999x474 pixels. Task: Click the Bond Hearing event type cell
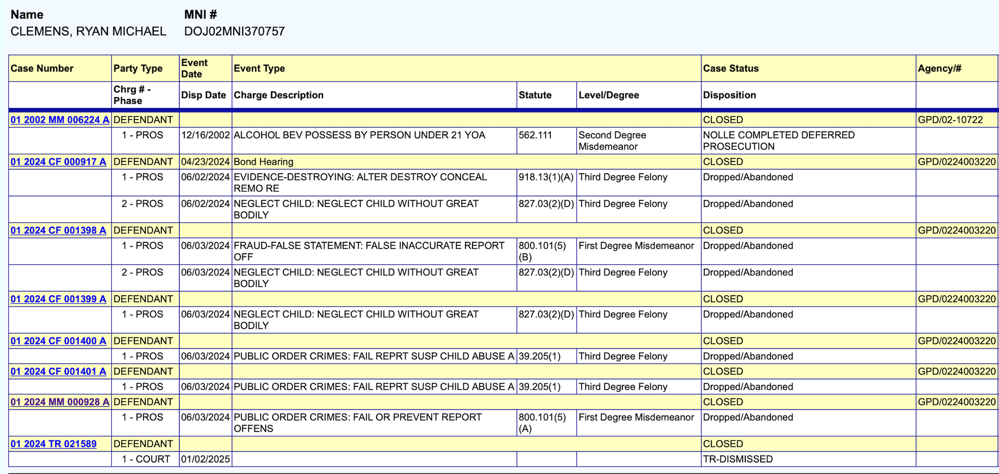(263, 162)
